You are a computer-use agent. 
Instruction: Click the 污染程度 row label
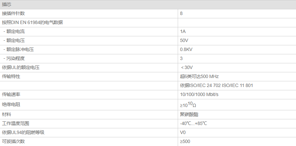tap(15, 59)
